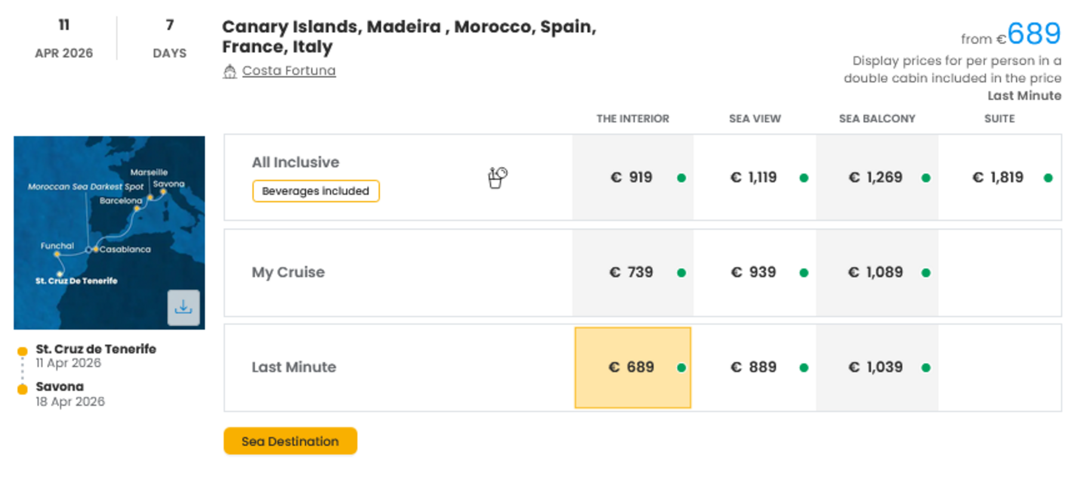Viewport: 1076px width, 477px height.
Task: Click the download icon on the route map
Action: 183,308
